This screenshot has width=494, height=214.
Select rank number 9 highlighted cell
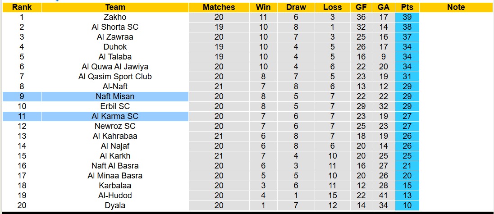tap(22, 96)
